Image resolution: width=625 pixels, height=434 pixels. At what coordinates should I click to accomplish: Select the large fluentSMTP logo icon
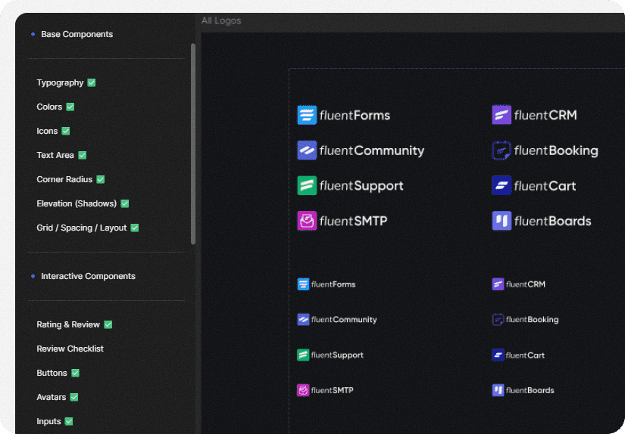click(307, 221)
